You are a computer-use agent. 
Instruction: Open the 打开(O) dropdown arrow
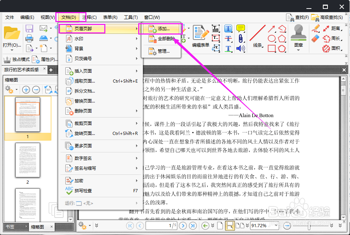coord(12,50)
